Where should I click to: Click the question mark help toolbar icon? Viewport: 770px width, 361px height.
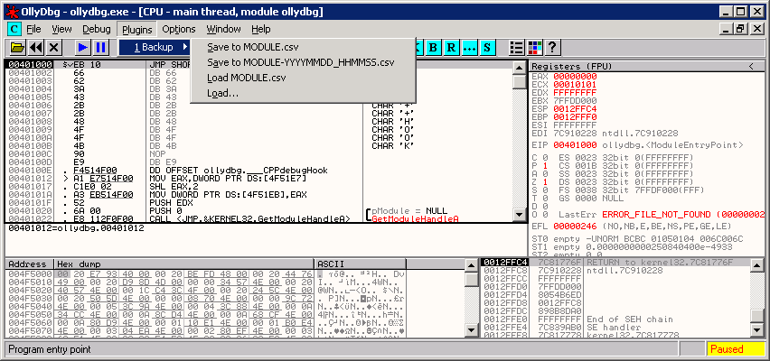[x=552, y=48]
